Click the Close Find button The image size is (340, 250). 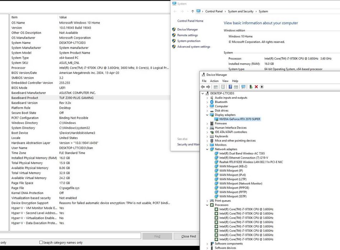(188, 236)
